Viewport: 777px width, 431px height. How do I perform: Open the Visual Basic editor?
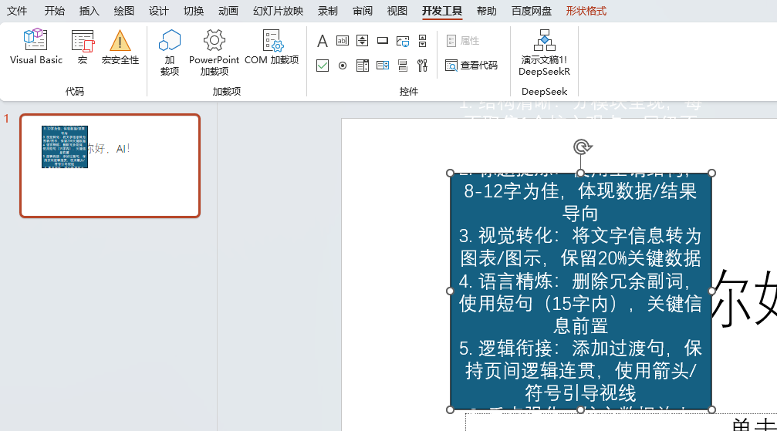(x=36, y=48)
